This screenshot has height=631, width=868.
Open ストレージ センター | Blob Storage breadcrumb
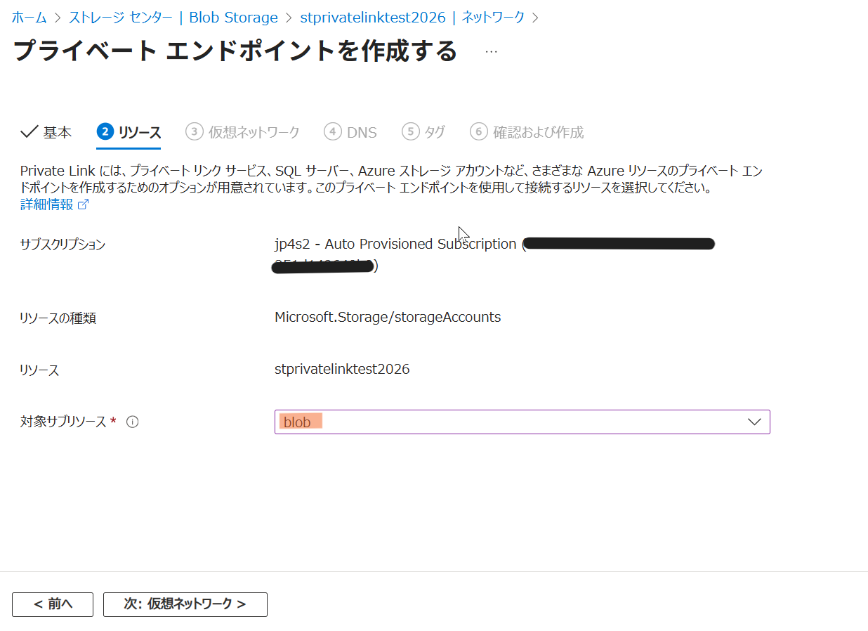coord(173,18)
